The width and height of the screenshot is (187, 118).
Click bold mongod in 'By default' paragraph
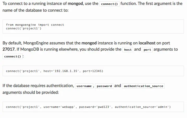click(x=89, y=43)
